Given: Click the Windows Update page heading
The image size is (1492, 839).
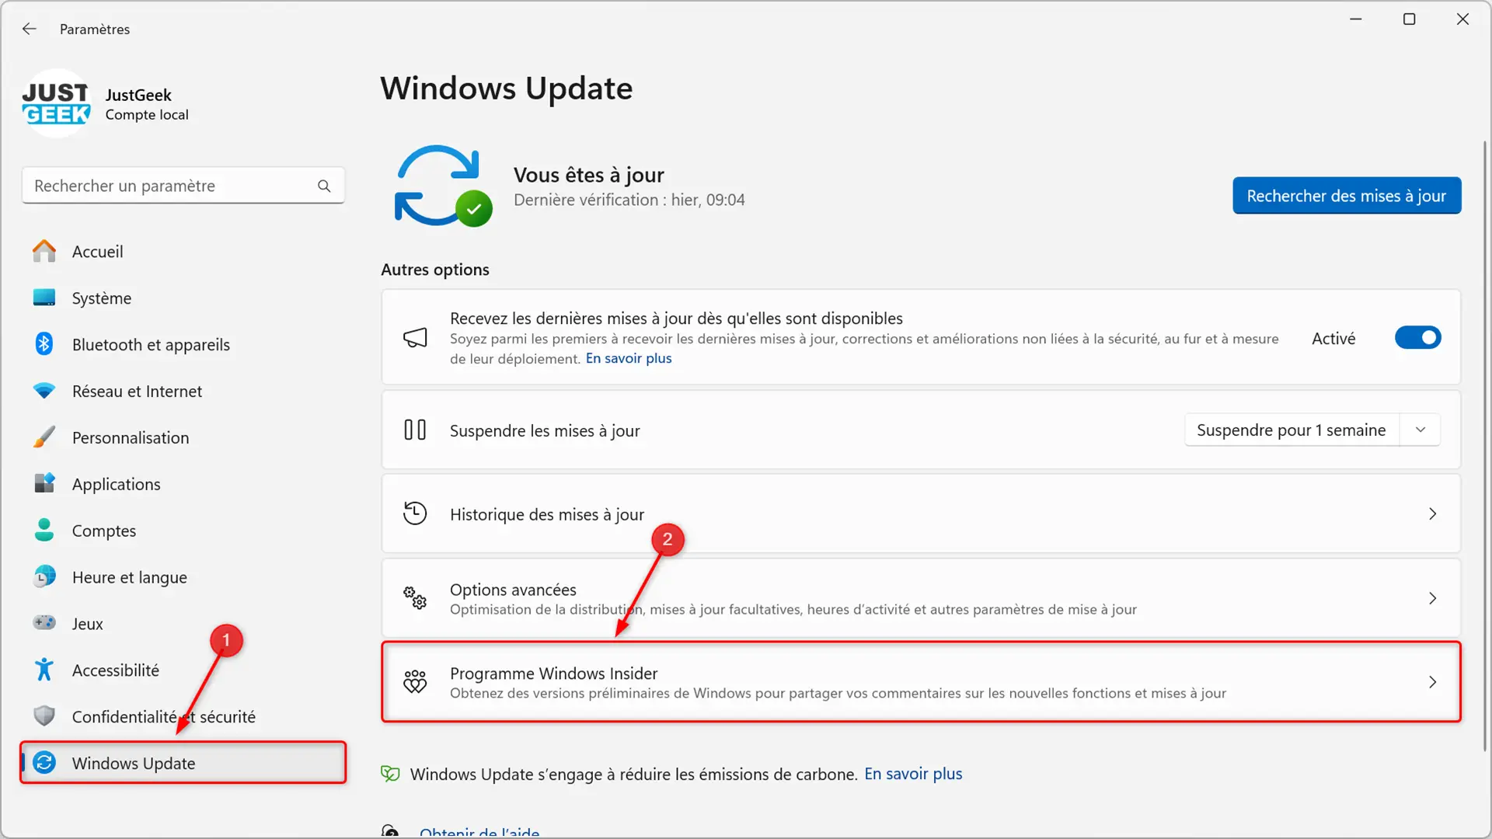Looking at the screenshot, I should coord(507,89).
